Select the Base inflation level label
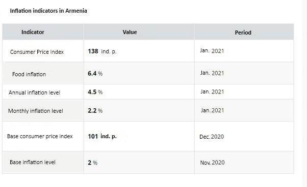This screenshot has width=307, height=187. coord(33,162)
